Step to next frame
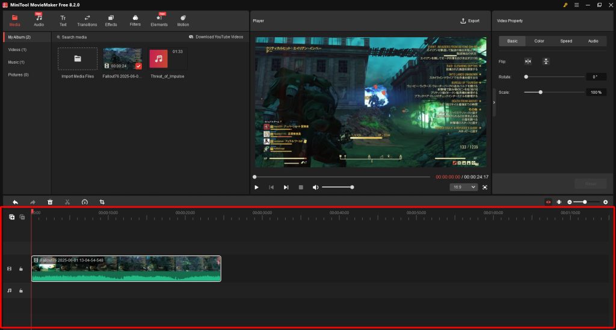This screenshot has height=330, width=616. (286, 188)
